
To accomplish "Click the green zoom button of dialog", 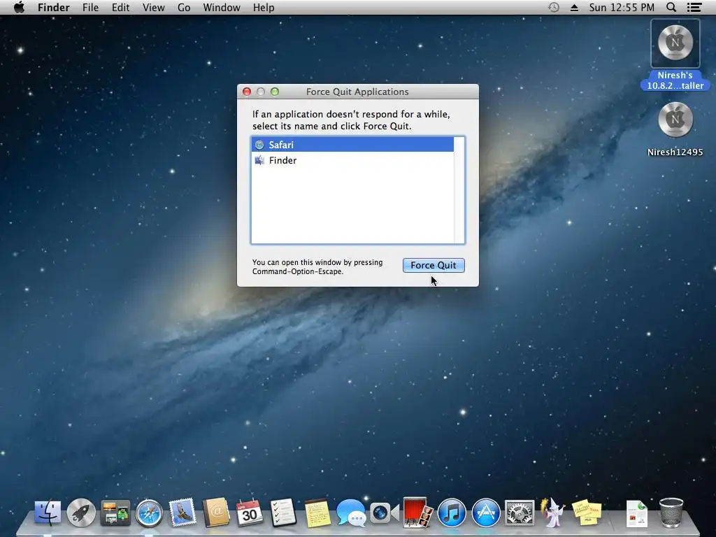I will tap(275, 92).
